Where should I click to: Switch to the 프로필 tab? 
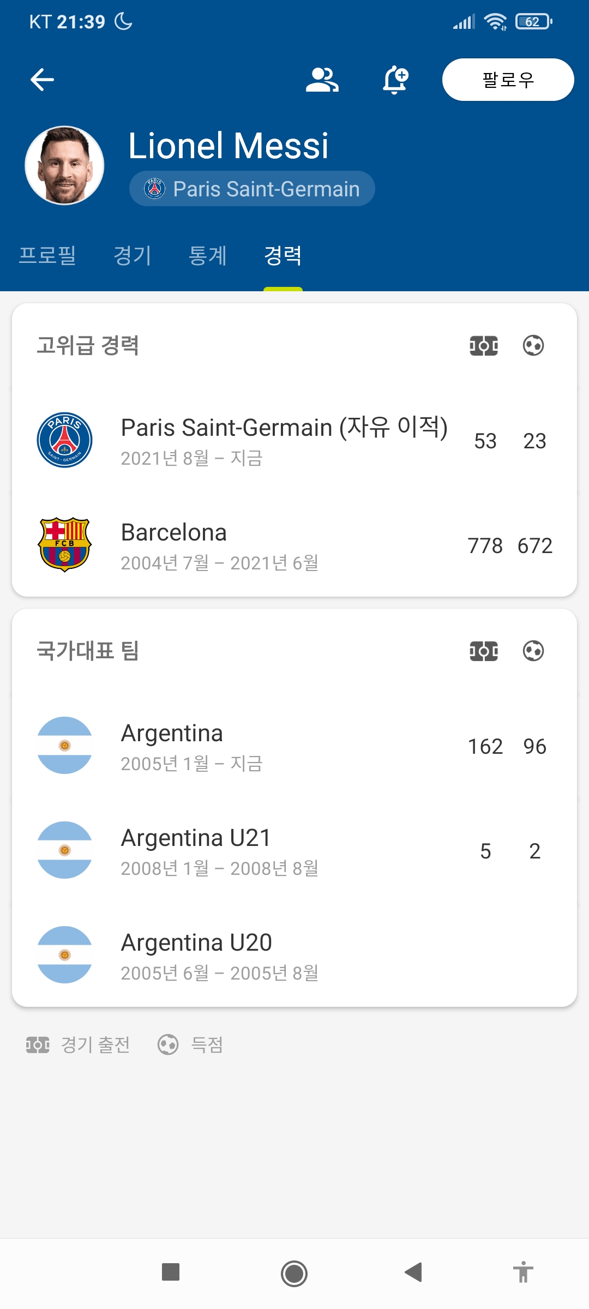pos(47,255)
